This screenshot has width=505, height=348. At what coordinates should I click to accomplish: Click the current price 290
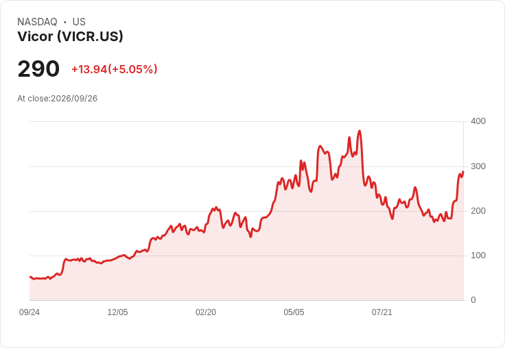click(38, 69)
